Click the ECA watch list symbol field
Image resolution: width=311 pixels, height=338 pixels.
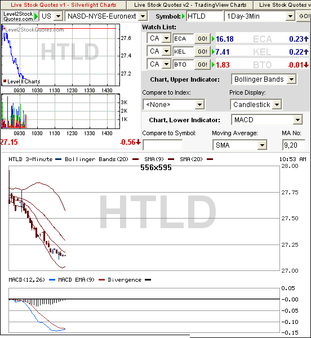[x=183, y=38]
